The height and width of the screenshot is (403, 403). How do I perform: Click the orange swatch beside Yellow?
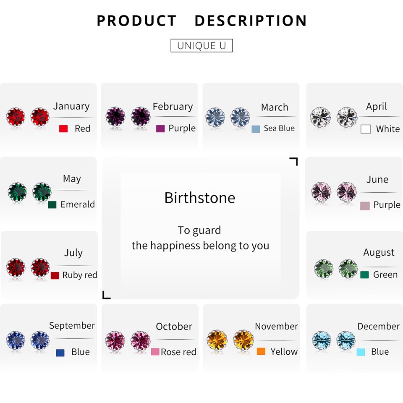click(x=261, y=351)
